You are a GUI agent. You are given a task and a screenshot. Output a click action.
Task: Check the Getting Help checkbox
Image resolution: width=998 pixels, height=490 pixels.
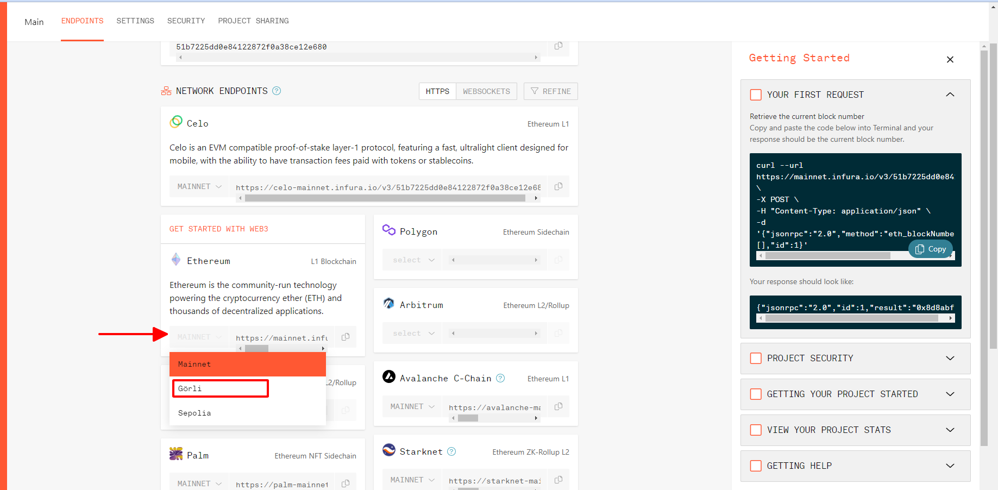point(756,466)
